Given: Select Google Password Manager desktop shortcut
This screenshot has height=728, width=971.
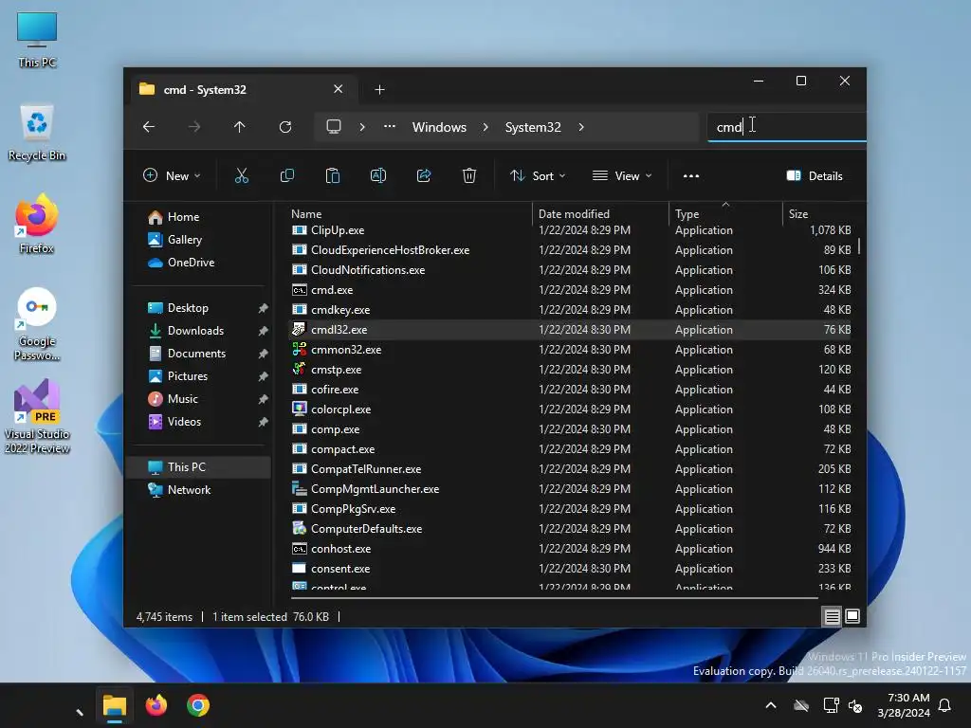Looking at the screenshot, I should pos(37,324).
